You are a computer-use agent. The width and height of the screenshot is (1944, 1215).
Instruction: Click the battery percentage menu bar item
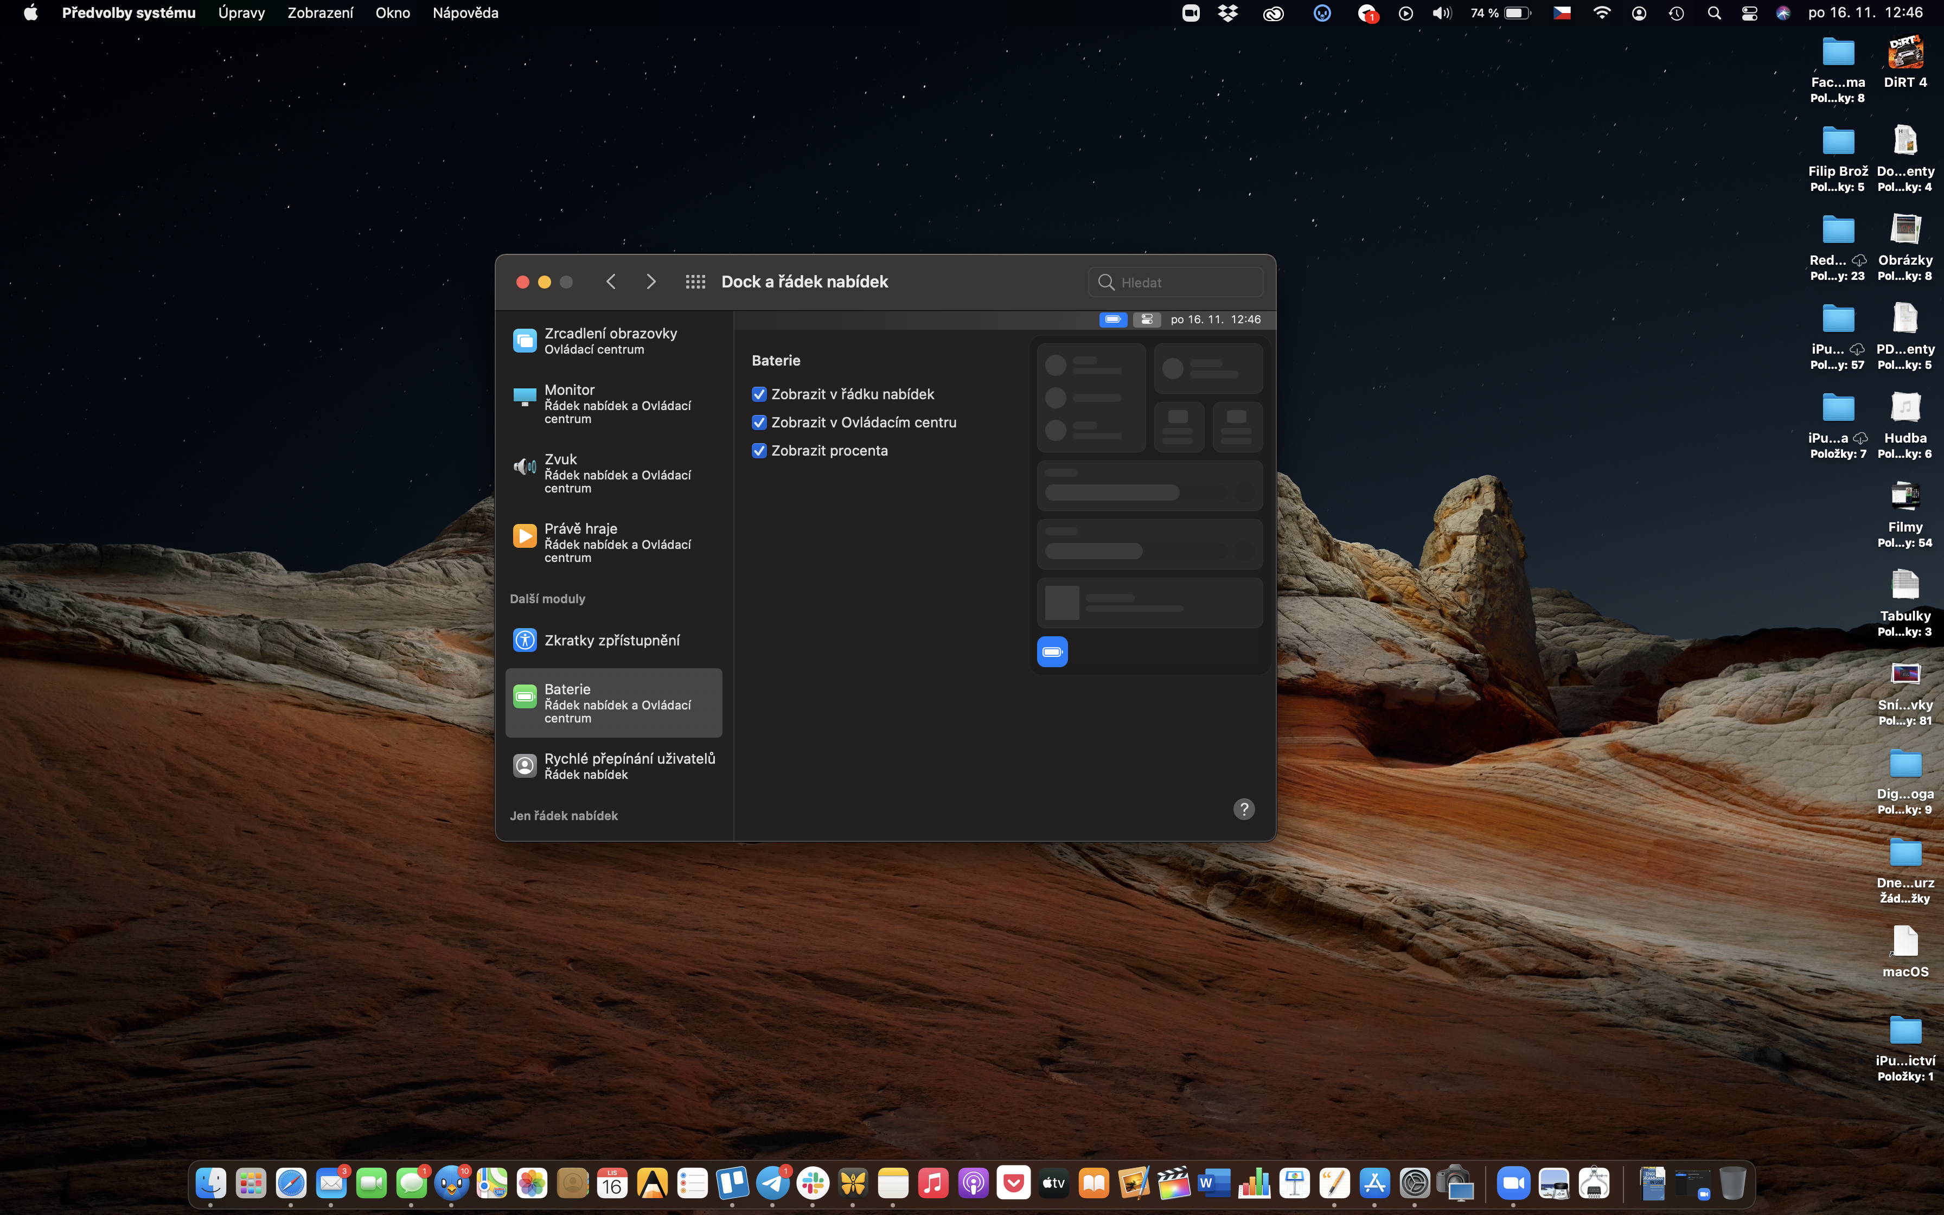1500,13
